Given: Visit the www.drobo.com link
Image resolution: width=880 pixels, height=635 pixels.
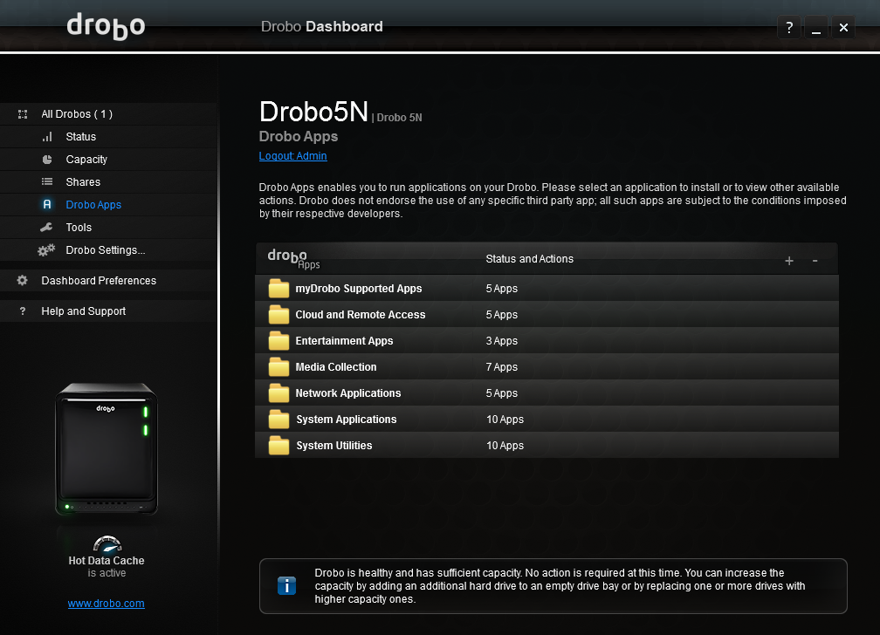Looking at the screenshot, I should 107,604.
